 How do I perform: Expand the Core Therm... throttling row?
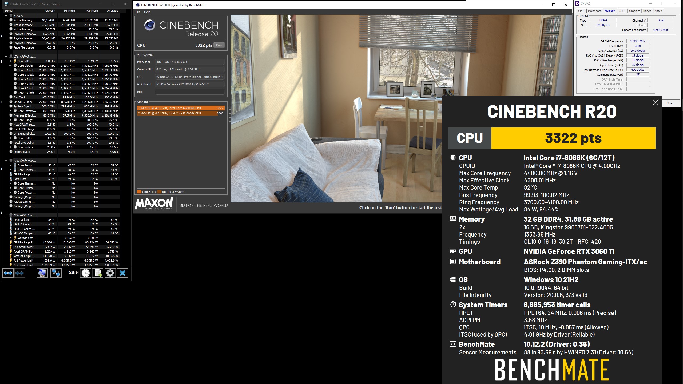click(x=10, y=183)
